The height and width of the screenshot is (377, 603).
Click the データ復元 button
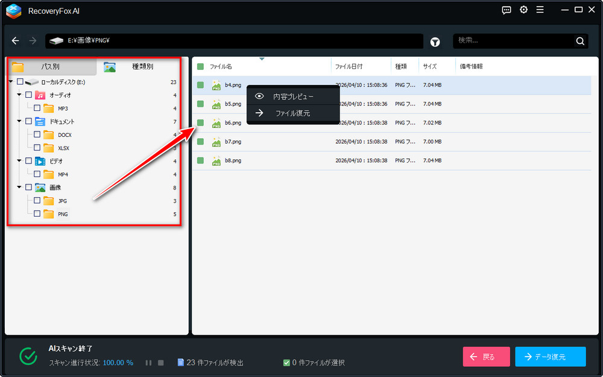(550, 356)
